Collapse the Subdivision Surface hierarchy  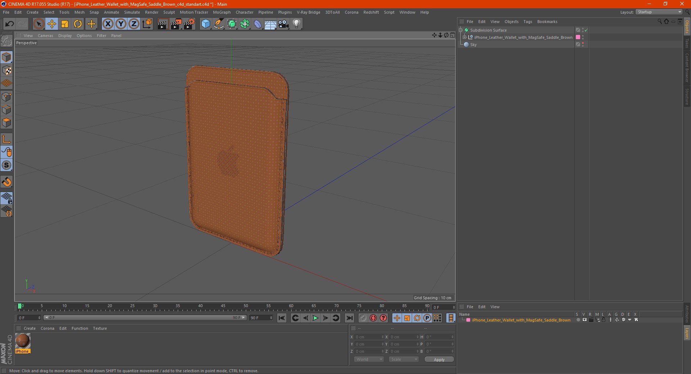pos(460,30)
